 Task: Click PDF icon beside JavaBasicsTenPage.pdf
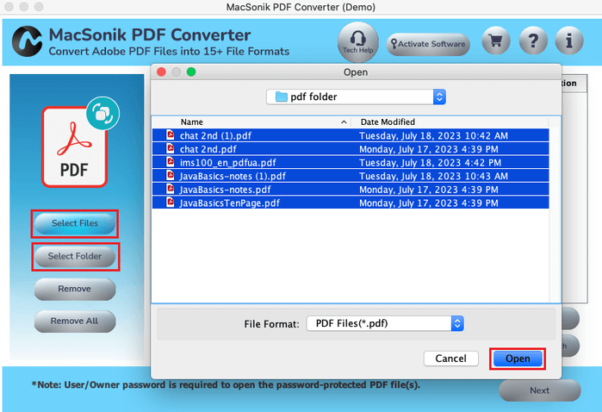[170, 203]
